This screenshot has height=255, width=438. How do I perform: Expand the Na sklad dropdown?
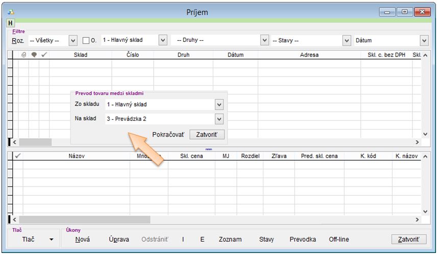[219, 119]
